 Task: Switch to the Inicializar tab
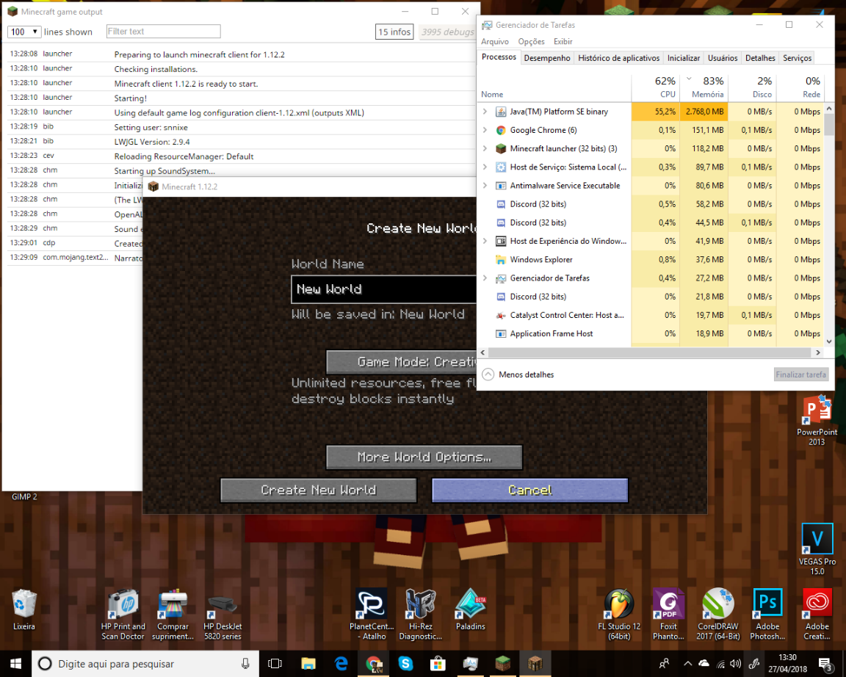[684, 58]
